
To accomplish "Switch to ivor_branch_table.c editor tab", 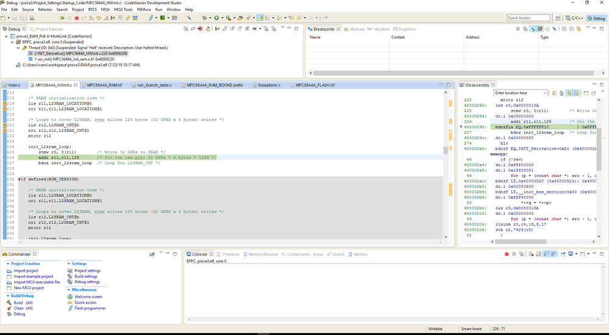I will [x=154, y=85].
